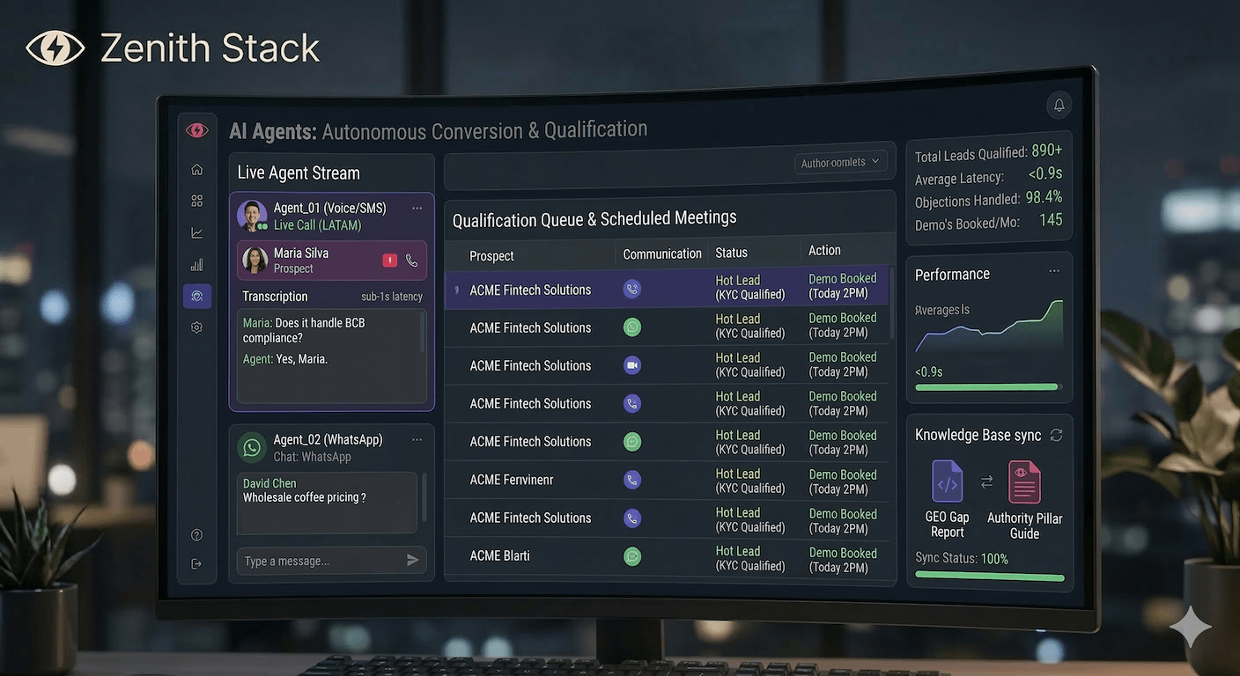Toggle the phone icon on Maria Silva's row
Screen dimensions: 1240x676
tap(410, 260)
